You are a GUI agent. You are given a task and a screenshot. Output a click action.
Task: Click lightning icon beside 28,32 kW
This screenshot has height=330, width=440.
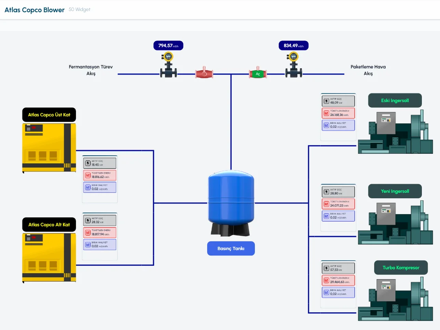(x=88, y=220)
